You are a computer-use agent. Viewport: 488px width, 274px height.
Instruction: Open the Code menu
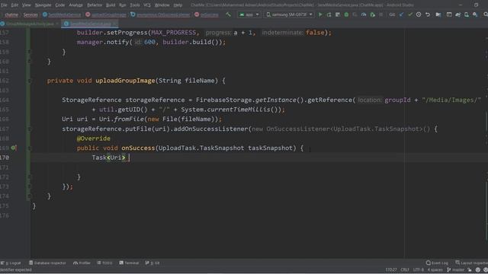coord(59,5)
